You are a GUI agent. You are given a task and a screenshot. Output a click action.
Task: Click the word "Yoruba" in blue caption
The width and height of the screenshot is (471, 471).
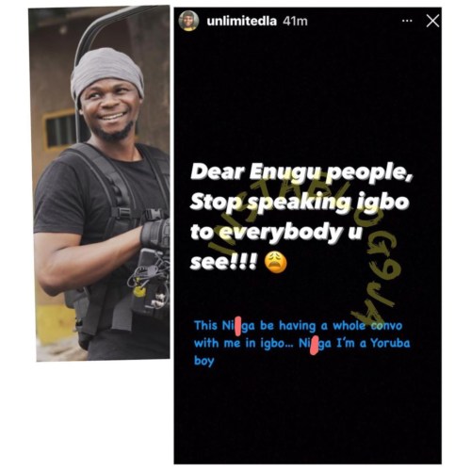point(390,343)
